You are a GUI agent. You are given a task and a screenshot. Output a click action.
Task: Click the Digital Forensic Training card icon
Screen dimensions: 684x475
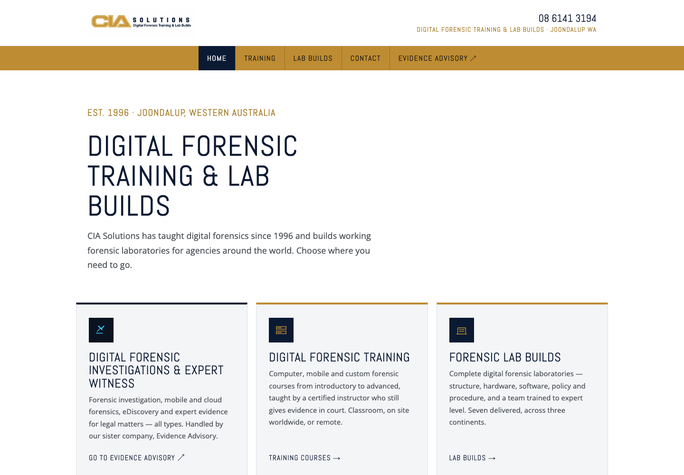[281, 330]
